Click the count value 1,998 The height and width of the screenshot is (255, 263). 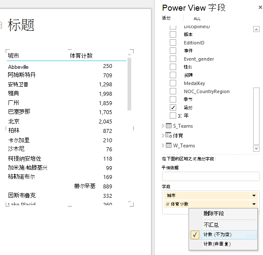click(105, 94)
